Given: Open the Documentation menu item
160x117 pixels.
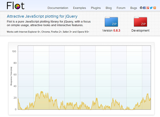Looking at the screenshot, I should point(58,8).
